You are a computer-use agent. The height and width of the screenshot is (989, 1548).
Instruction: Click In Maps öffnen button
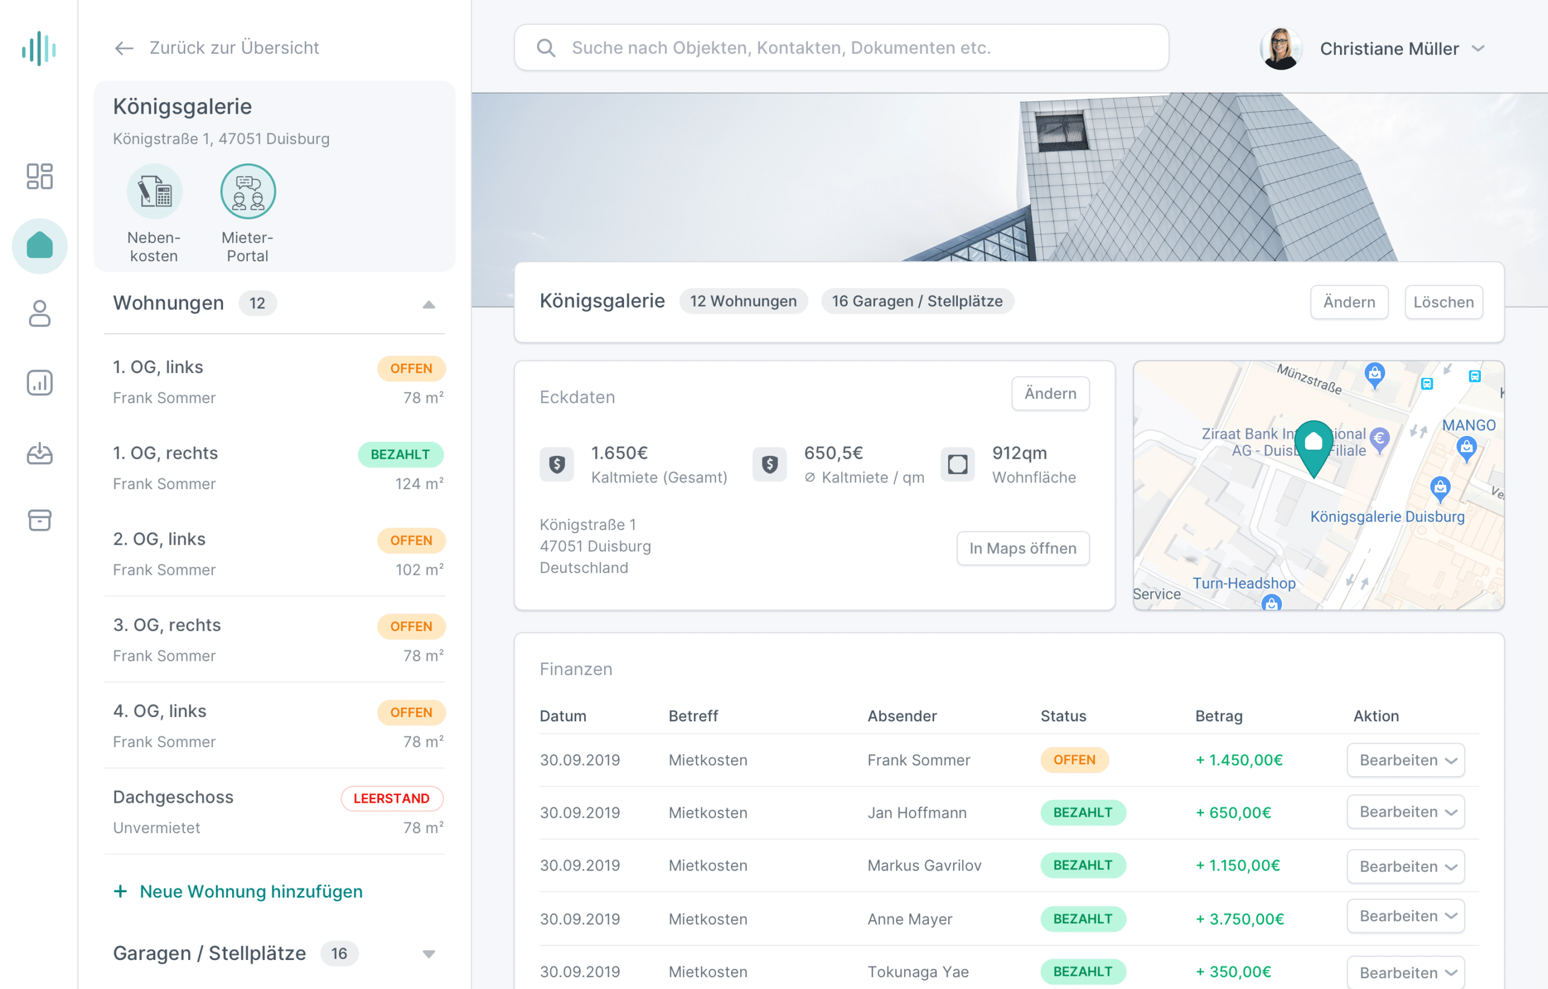coord(1023,548)
